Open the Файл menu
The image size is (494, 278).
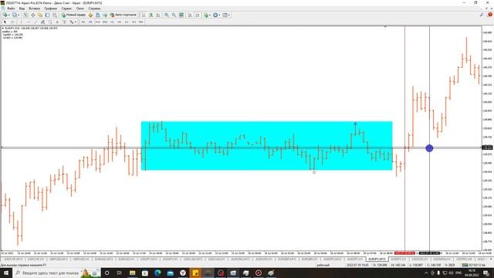pyautogui.click(x=11, y=8)
